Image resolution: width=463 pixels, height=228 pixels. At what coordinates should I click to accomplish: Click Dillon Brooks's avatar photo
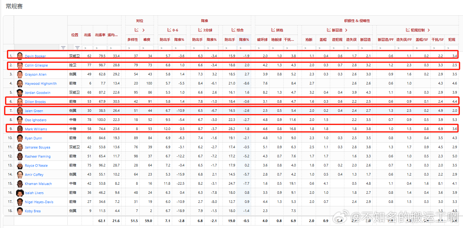[x=20, y=102]
